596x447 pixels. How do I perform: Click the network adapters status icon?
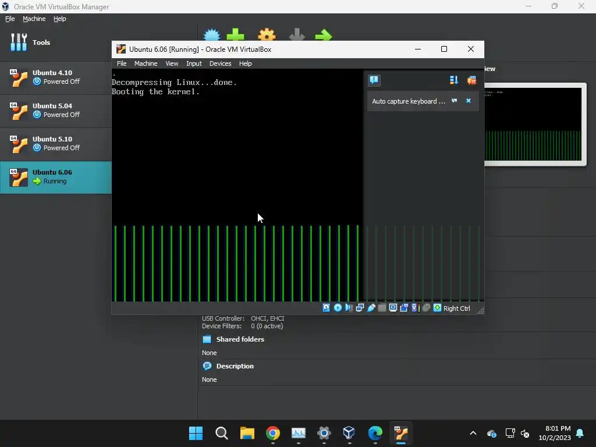point(360,308)
